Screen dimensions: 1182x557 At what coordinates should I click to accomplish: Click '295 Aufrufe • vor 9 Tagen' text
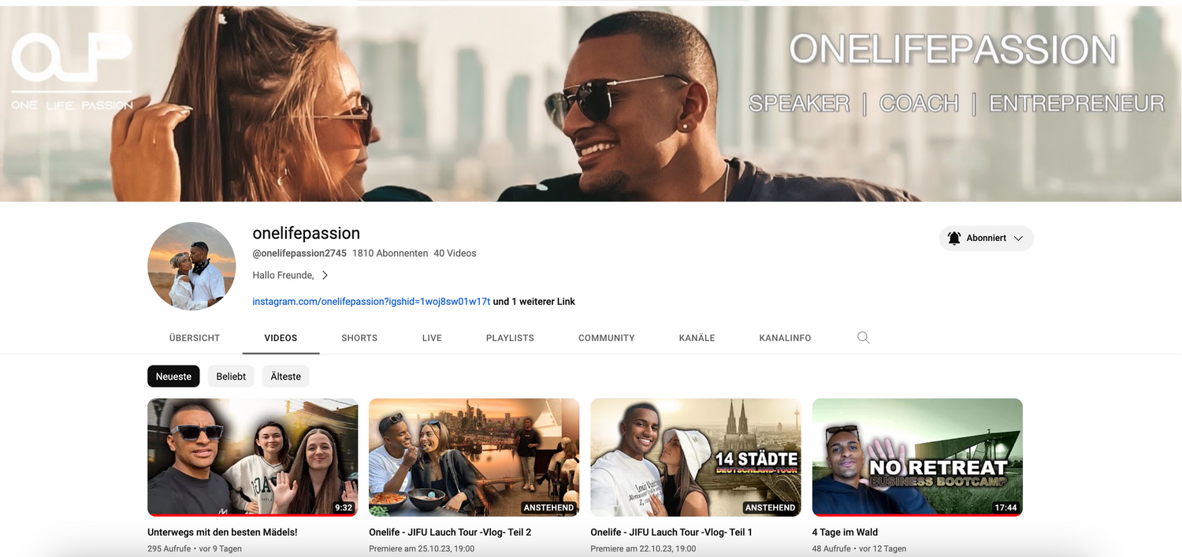[x=195, y=549]
